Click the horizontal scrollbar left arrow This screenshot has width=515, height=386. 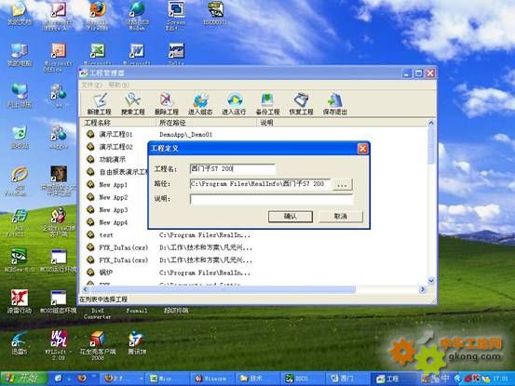coord(86,289)
